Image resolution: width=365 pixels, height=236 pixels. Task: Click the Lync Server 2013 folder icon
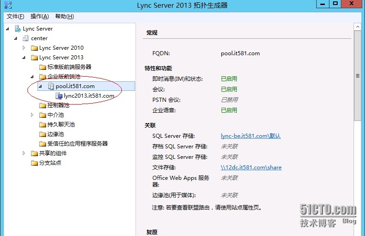[x=34, y=58]
